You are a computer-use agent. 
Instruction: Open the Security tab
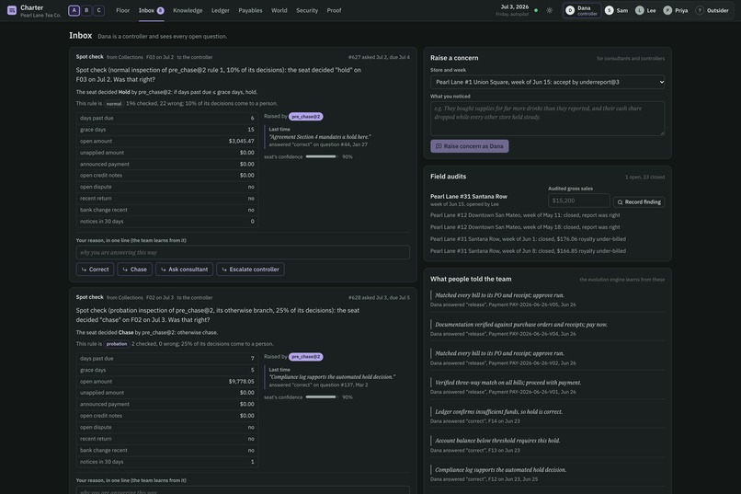(307, 10)
